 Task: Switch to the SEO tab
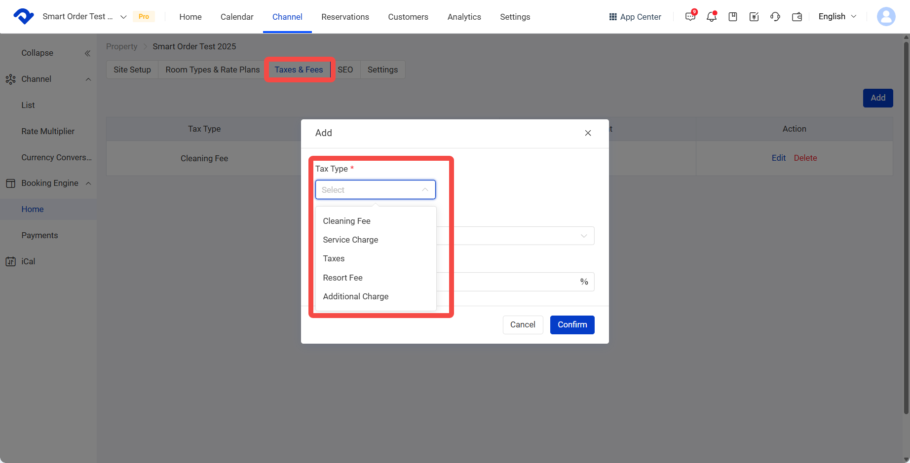pos(345,70)
